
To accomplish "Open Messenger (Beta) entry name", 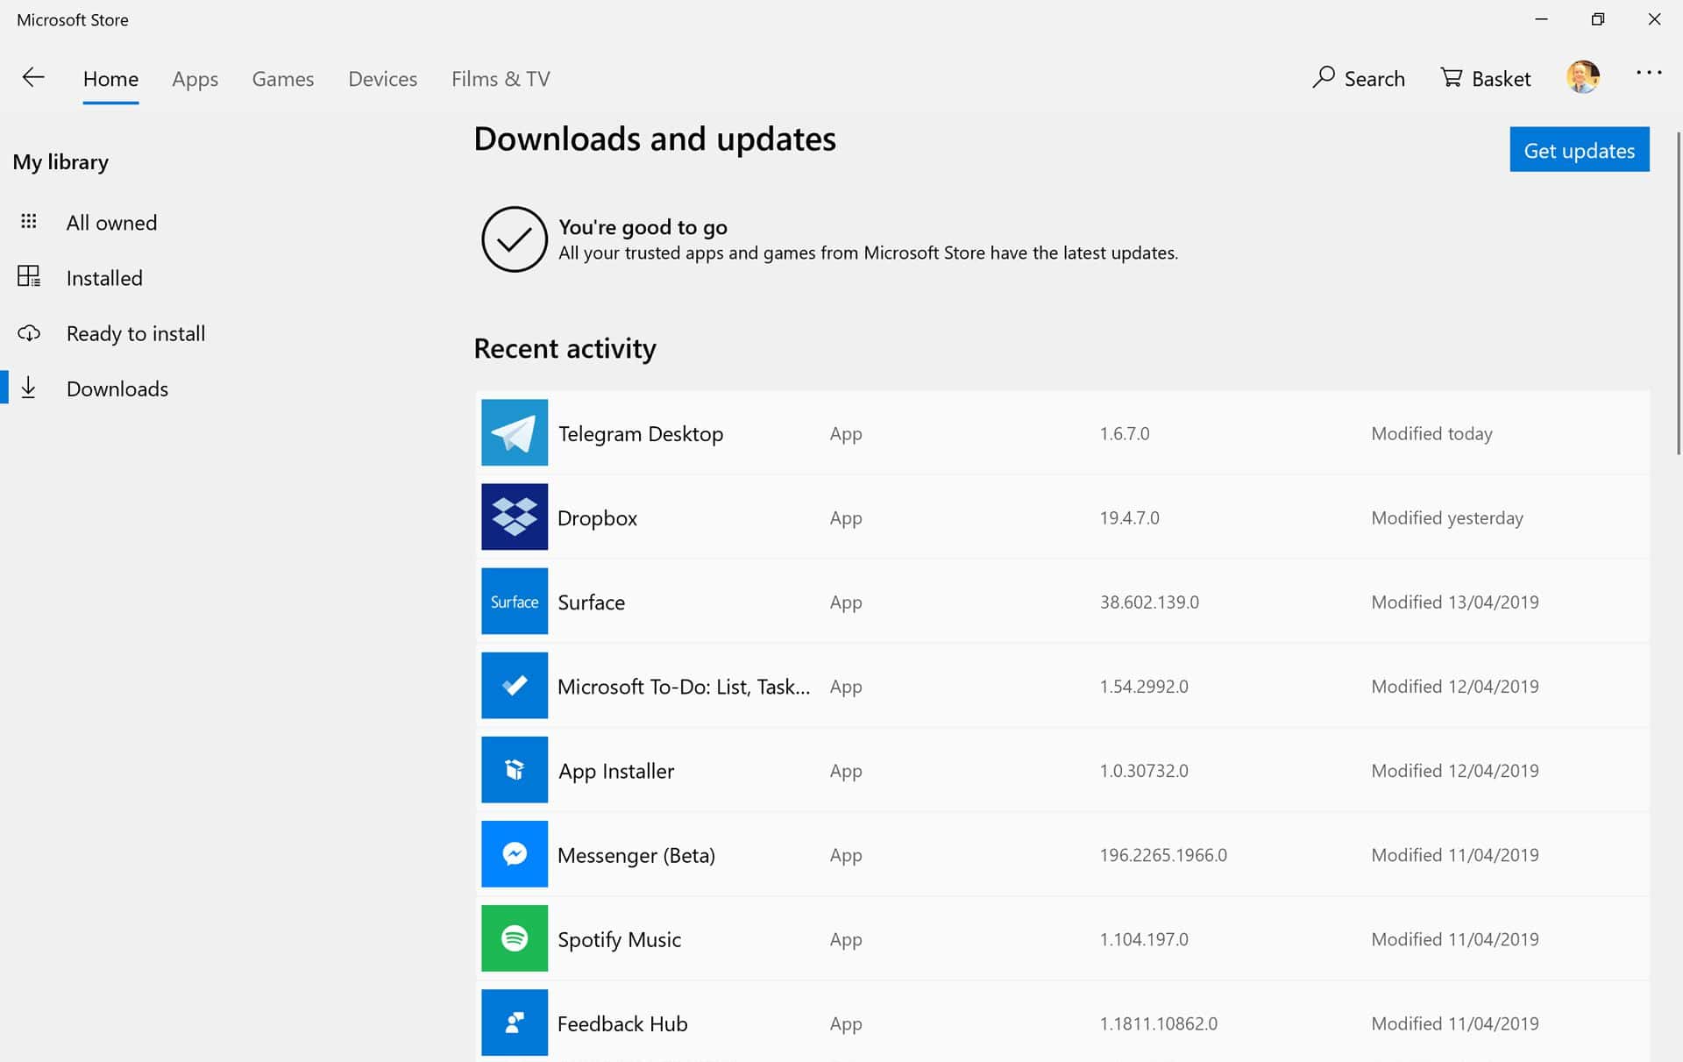I will click(x=636, y=855).
